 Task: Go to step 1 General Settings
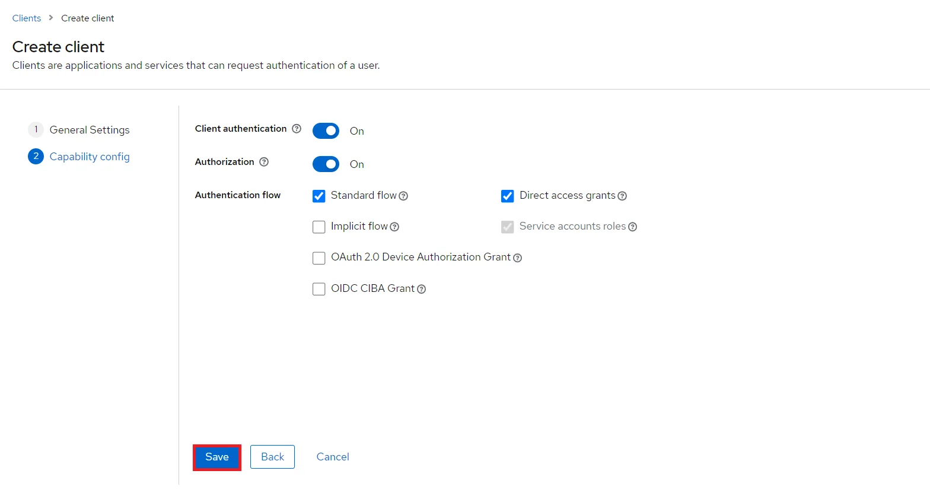coord(79,130)
